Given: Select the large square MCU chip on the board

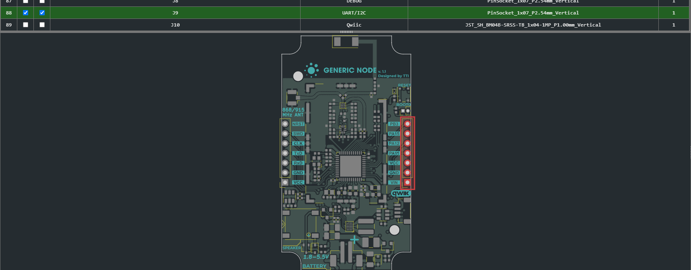Looking at the screenshot, I should (x=351, y=166).
